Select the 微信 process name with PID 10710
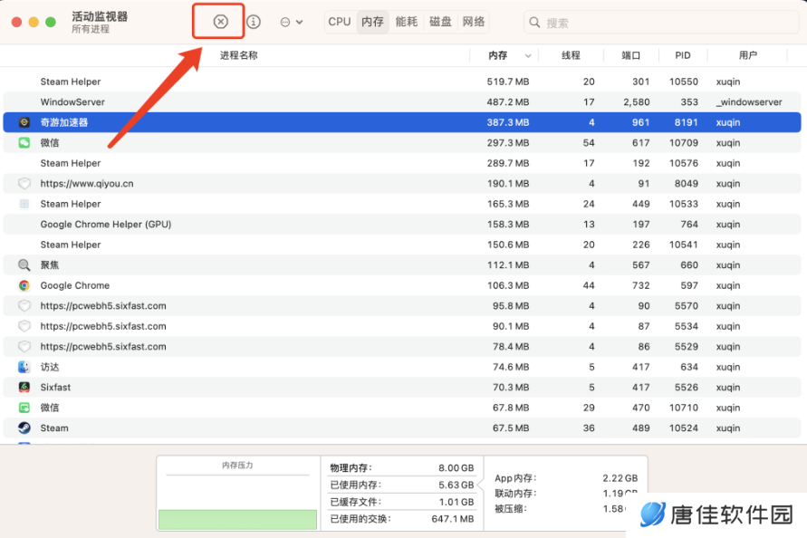Viewport: 807px width, 538px height. [x=50, y=408]
